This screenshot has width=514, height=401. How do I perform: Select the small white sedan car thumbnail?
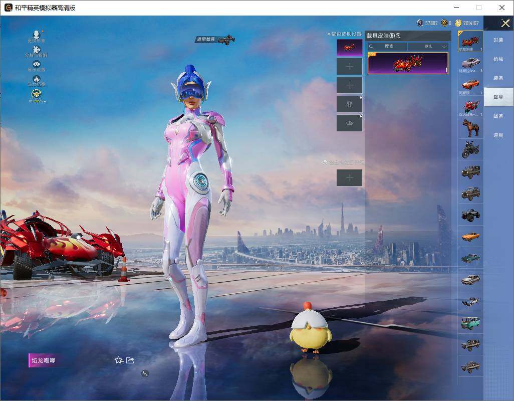pos(470,301)
